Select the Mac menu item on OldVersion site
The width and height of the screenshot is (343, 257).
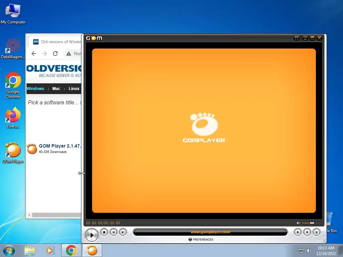point(56,88)
